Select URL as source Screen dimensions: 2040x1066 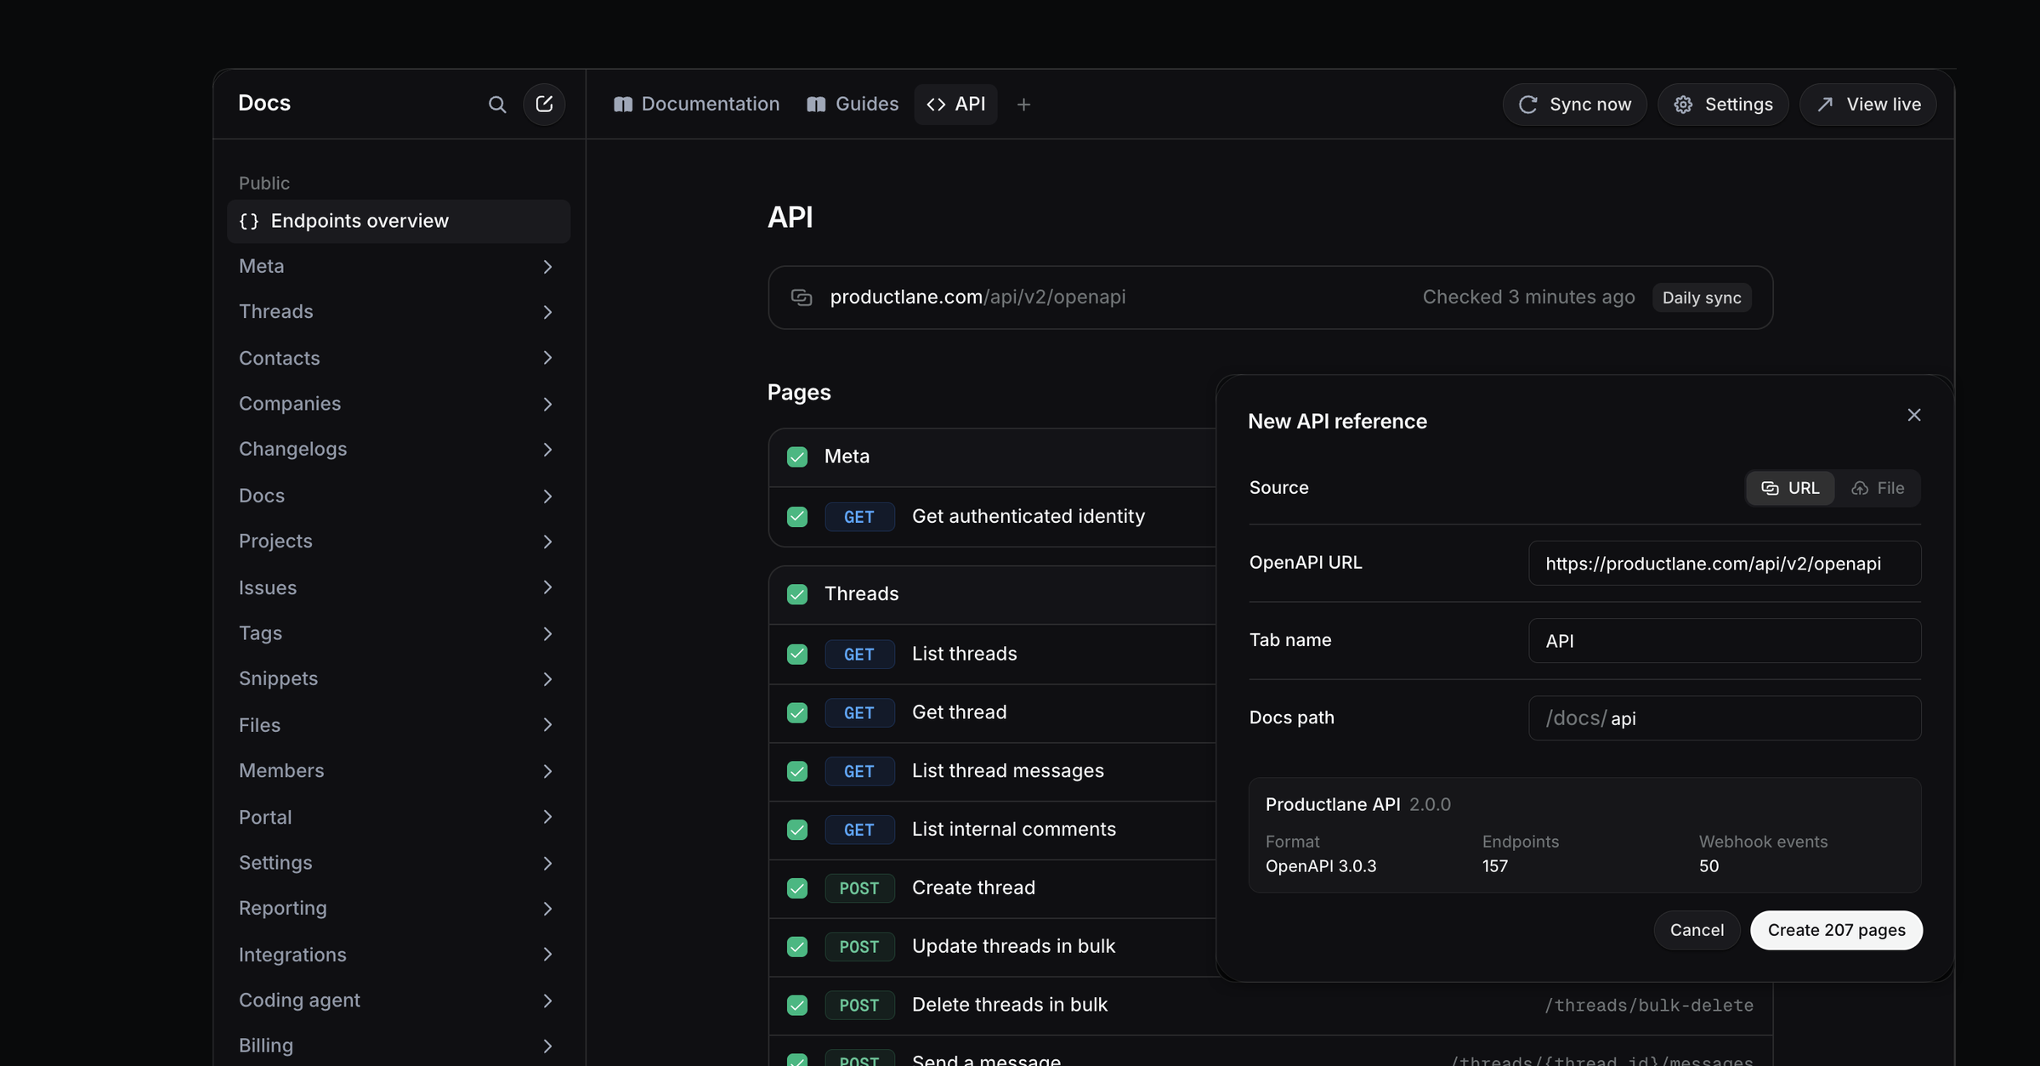pos(1790,488)
